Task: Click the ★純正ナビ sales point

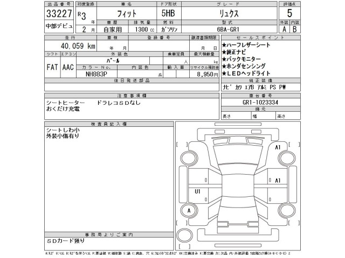Action: pyautogui.click(x=233, y=52)
